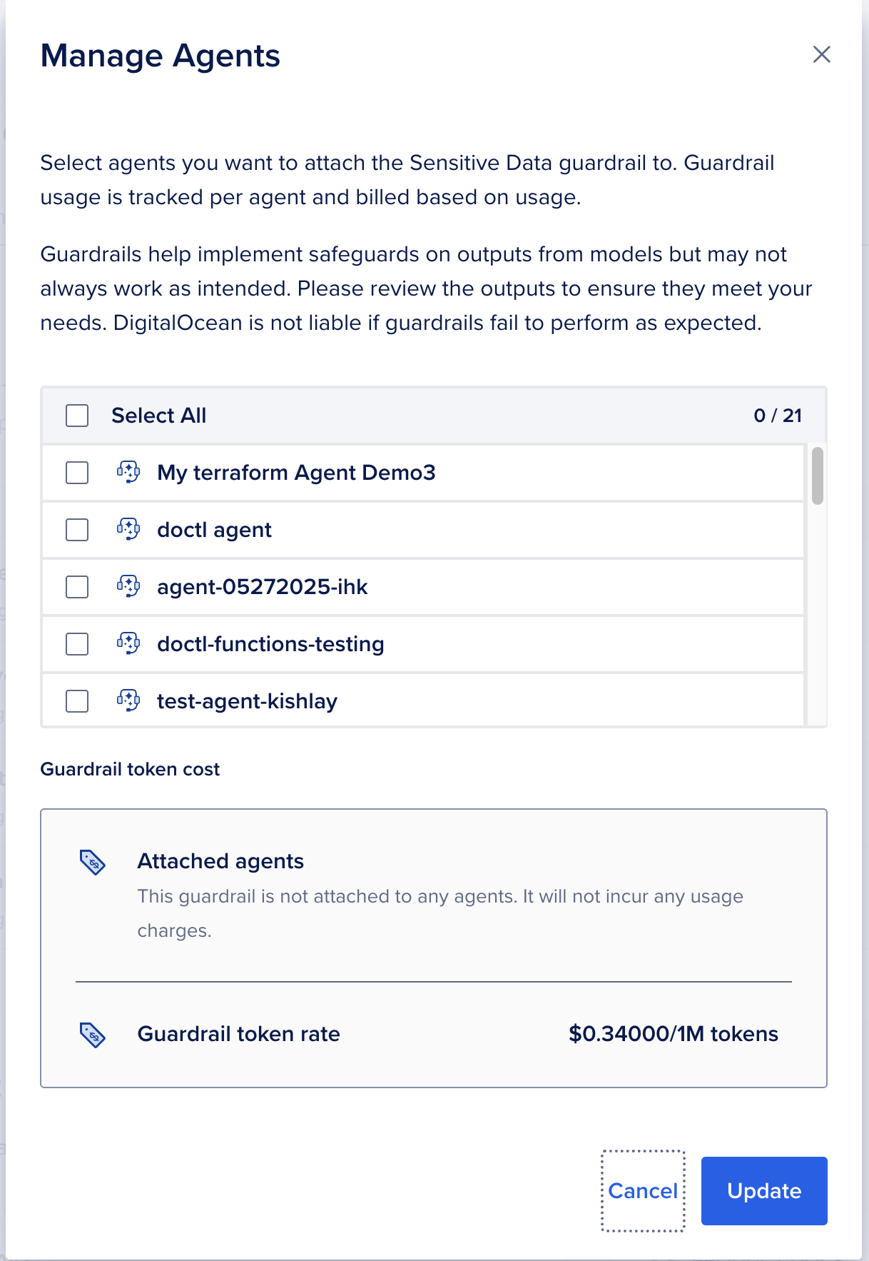Click the tag icon beside Guardrail token rate
The image size is (869, 1261).
click(x=93, y=1035)
